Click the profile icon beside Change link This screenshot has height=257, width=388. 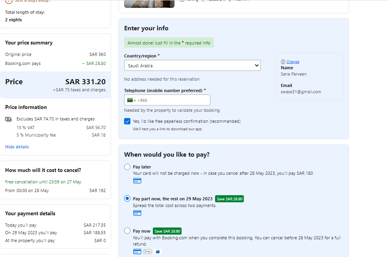pyautogui.click(x=283, y=62)
